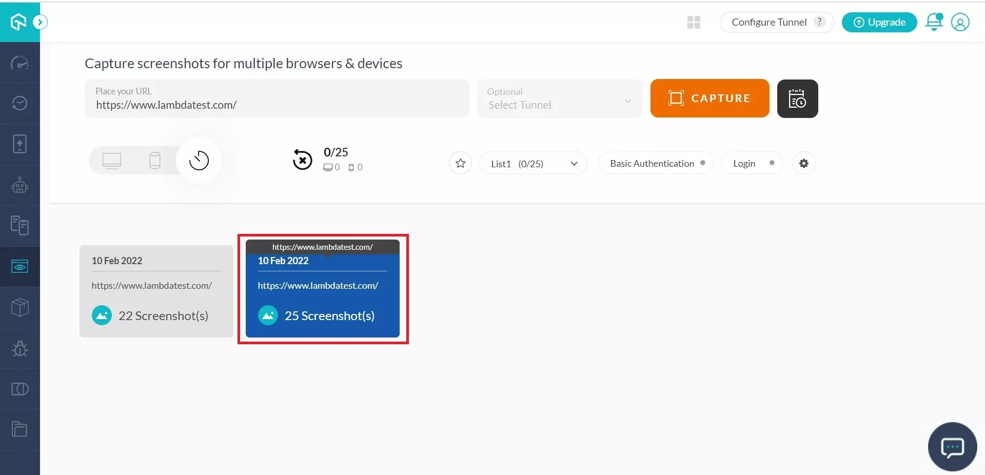Open the notifications bell icon

point(934,22)
